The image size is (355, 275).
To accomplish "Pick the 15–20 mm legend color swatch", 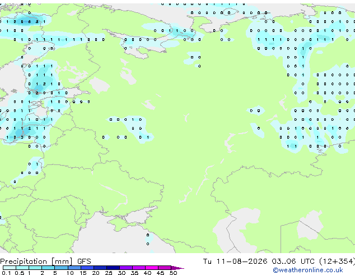I will (x=87, y=268).
